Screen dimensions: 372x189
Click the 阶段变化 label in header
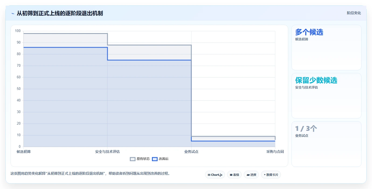click(x=354, y=13)
